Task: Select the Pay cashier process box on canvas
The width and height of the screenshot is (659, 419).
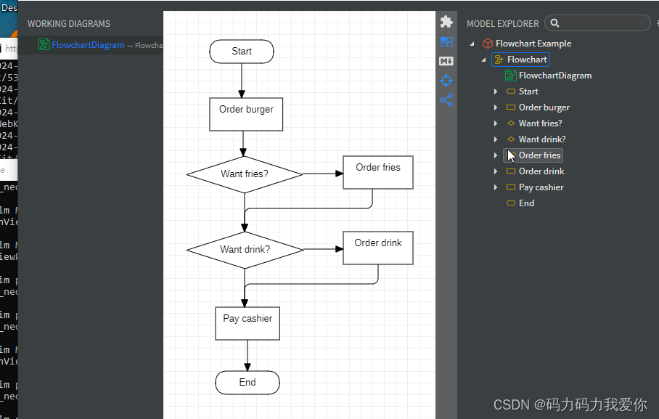Action: 247,323
